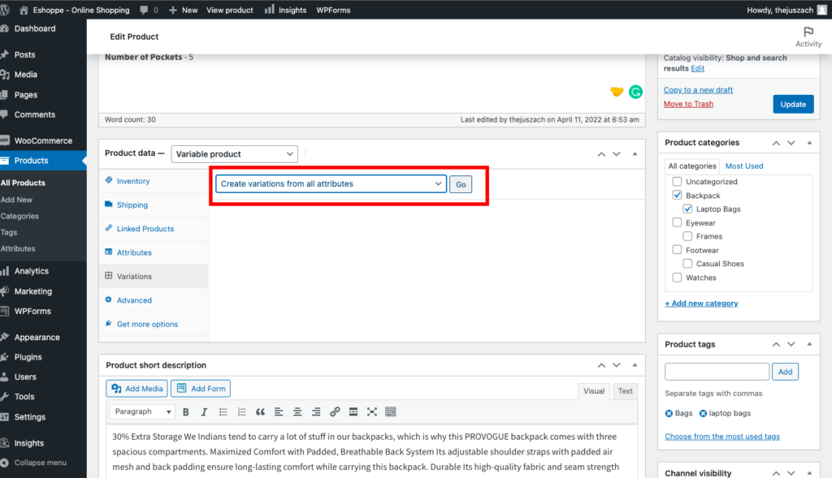The image size is (832, 478).
Task: Click Copy to a new draft
Action: click(698, 90)
